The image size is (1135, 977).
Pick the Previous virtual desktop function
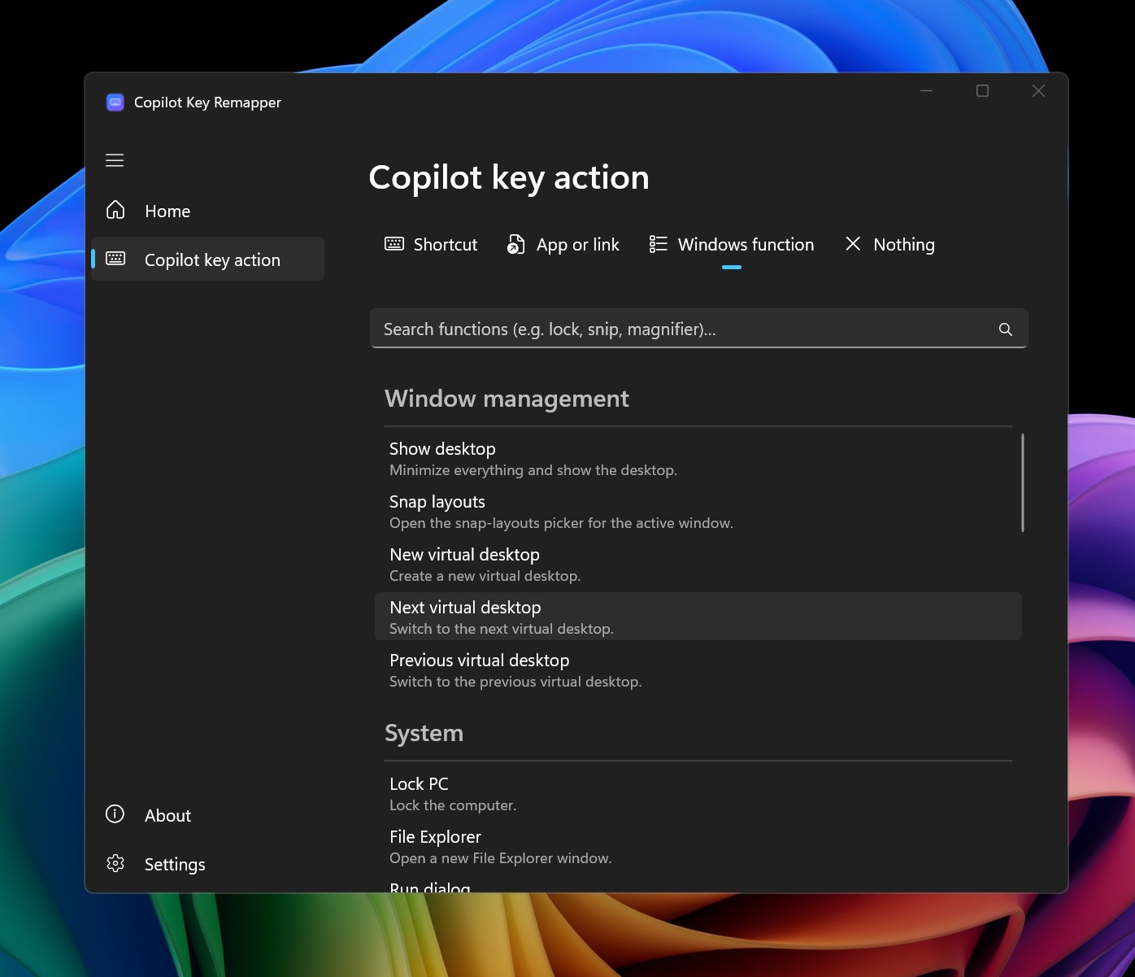pyautogui.click(x=698, y=670)
